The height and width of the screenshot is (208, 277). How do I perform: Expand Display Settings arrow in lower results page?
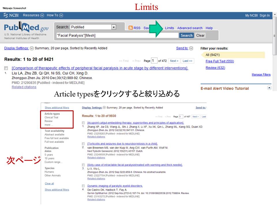(104, 107)
